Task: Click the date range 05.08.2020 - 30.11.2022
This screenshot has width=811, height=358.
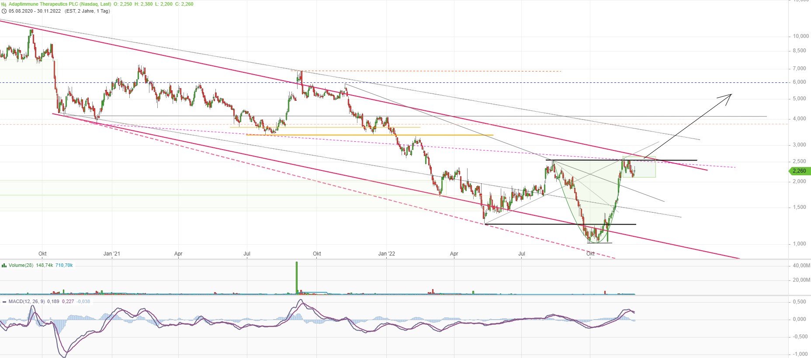Action: [x=35, y=11]
